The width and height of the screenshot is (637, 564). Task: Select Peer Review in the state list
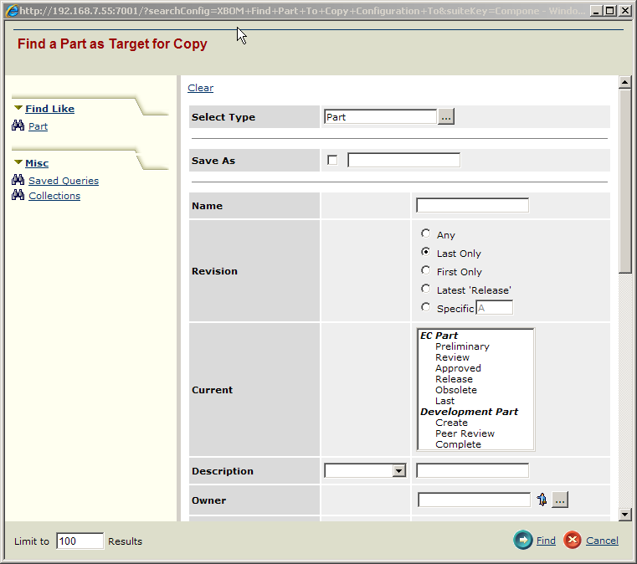(465, 433)
